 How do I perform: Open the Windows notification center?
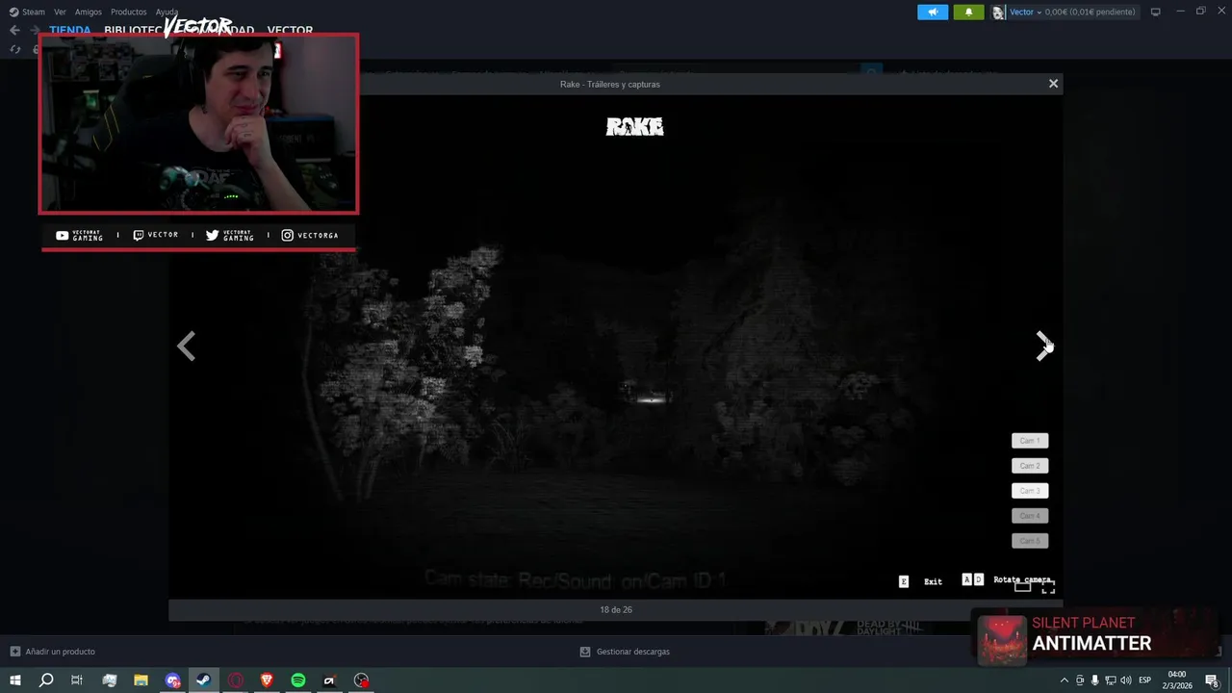[x=1213, y=680]
